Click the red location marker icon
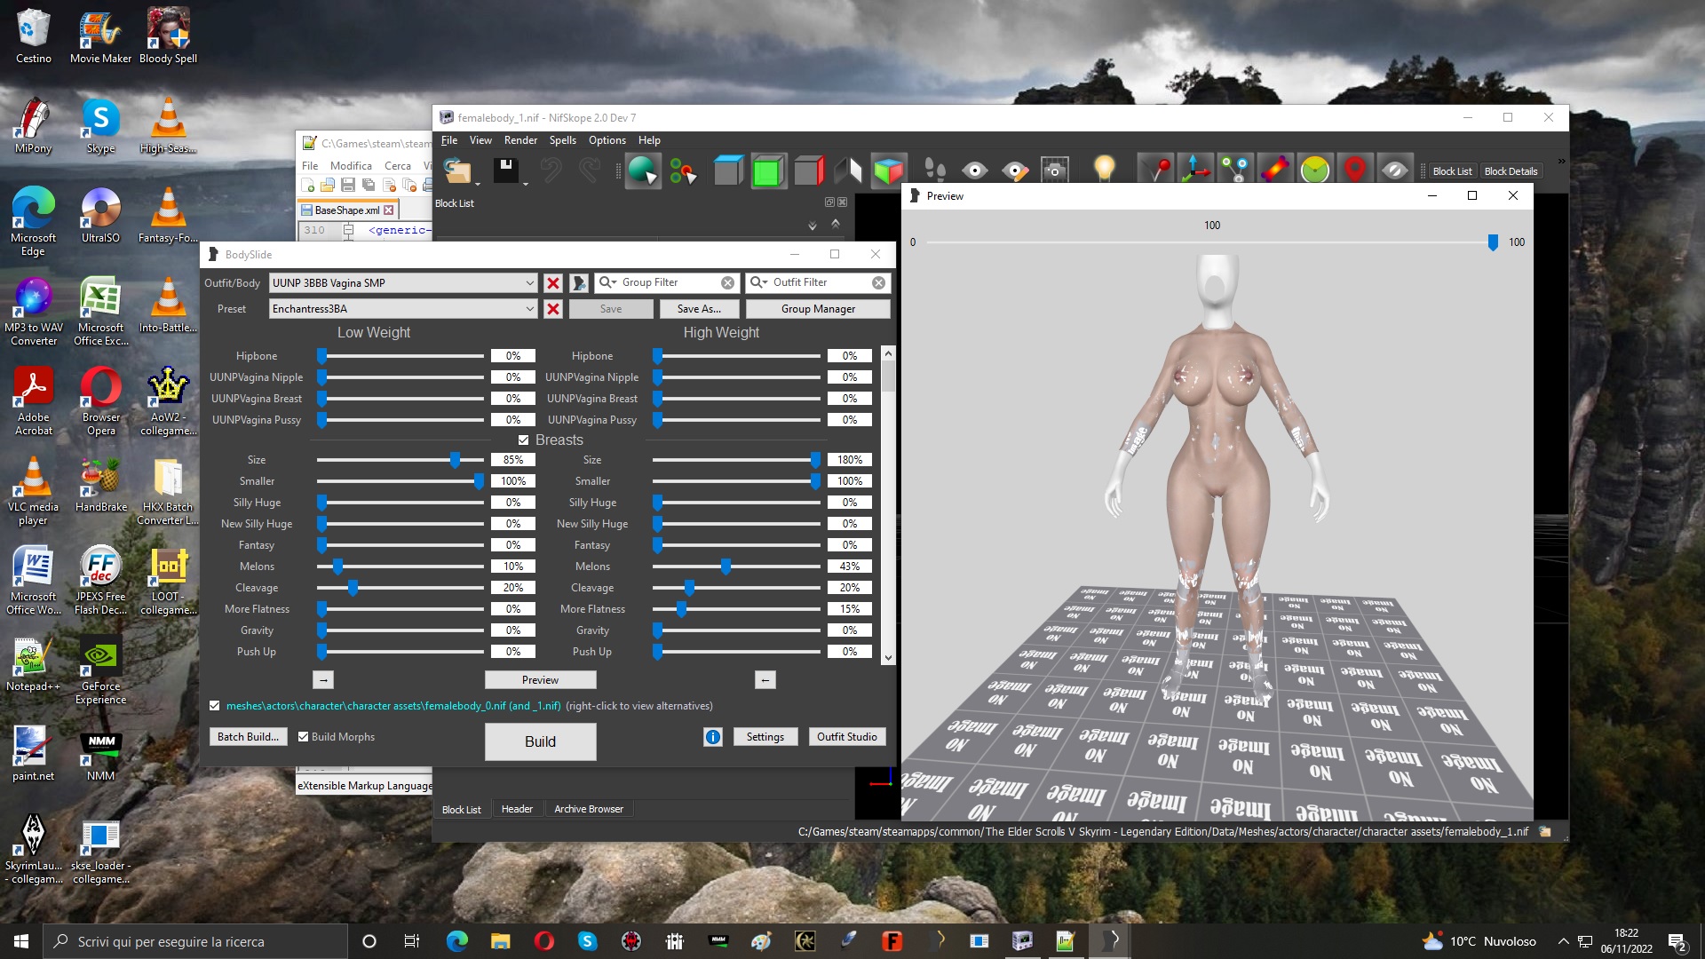The height and width of the screenshot is (959, 1705). (x=1354, y=169)
